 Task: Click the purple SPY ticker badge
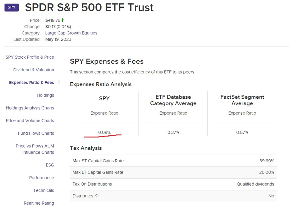tap(12, 7)
